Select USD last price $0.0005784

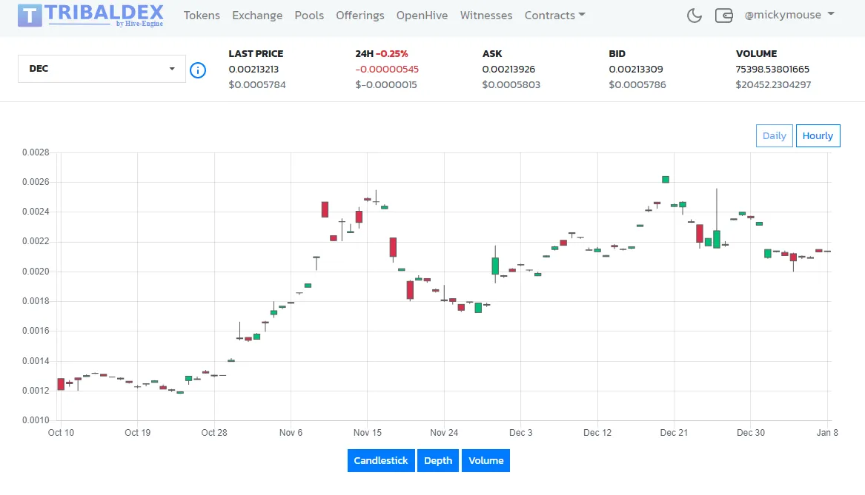pyautogui.click(x=257, y=85)
